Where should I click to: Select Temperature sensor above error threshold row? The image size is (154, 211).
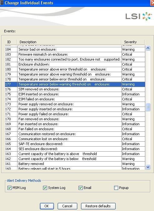click(x=75, y=69)
